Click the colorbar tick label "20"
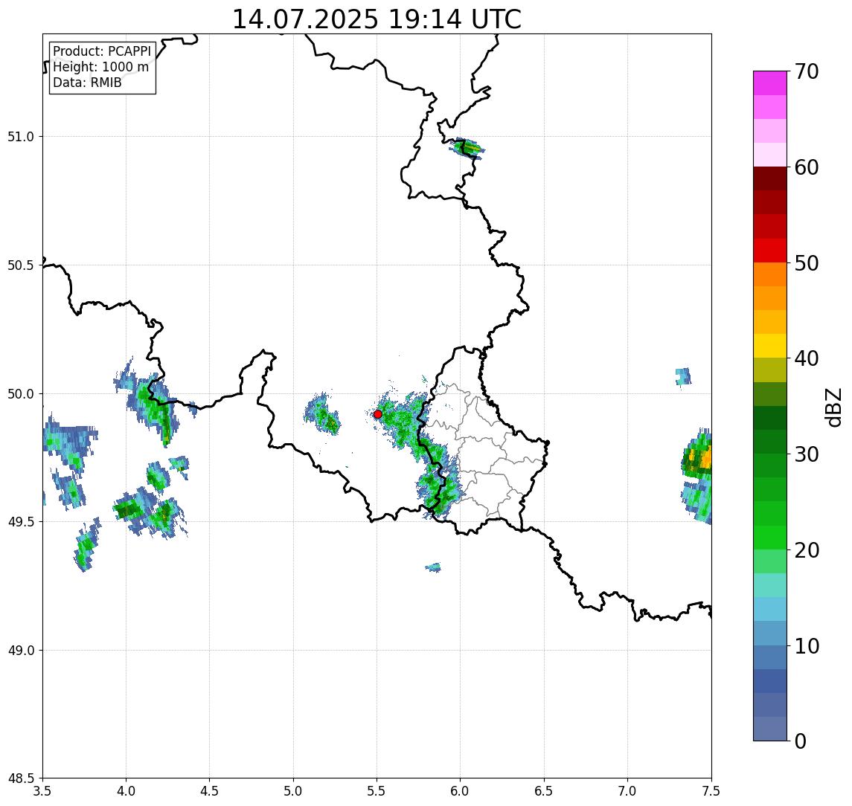 pyautogui.click(x=806, y=549)
